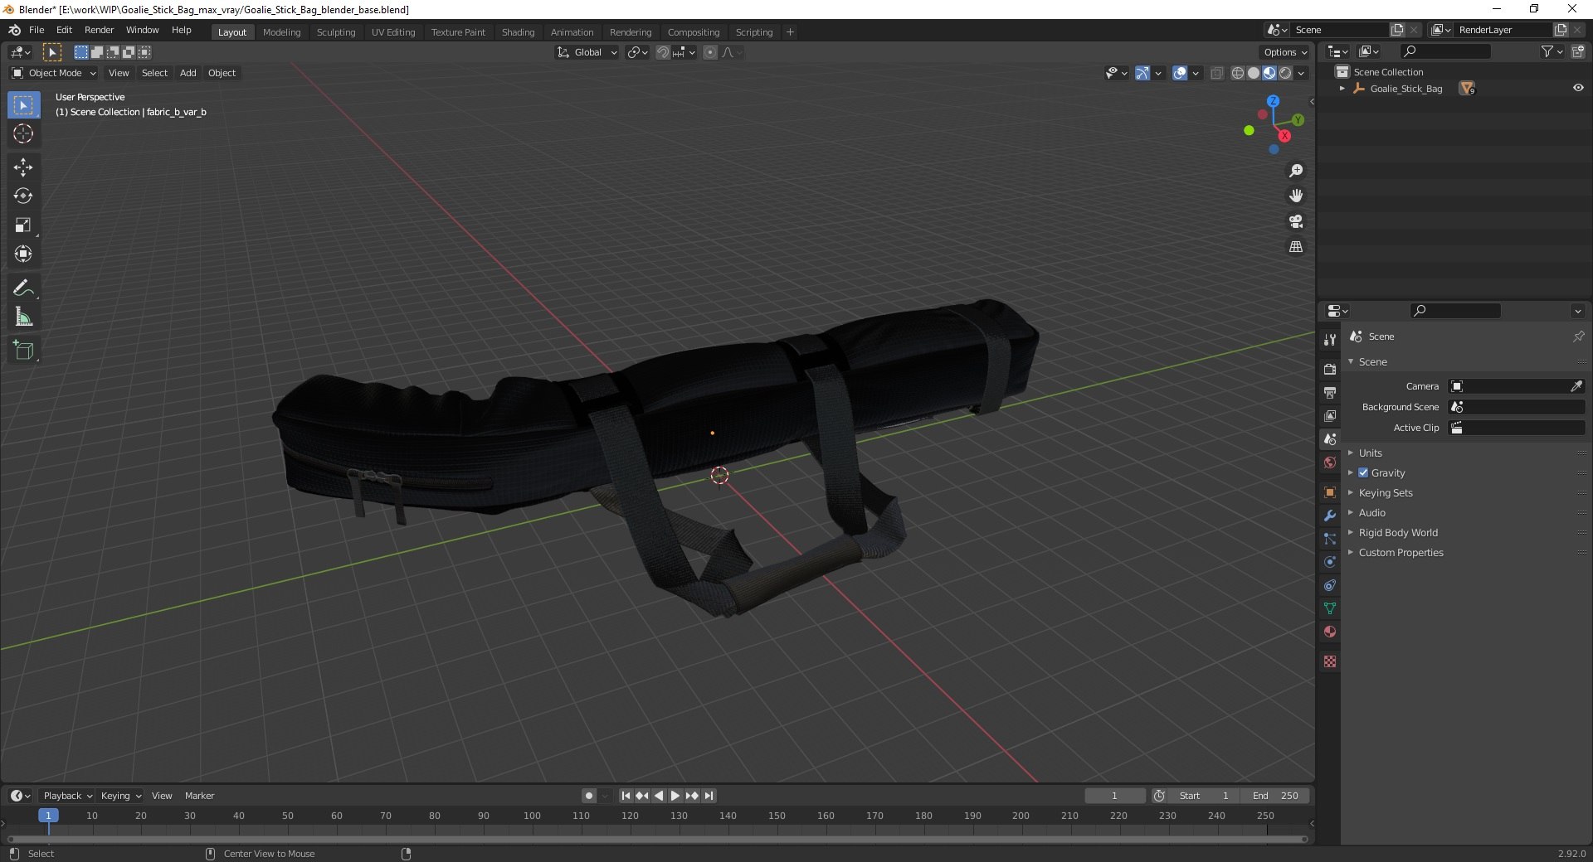Switch orthographic perspective grid icon
Image resolution: width=1593 pixels, height=862 pixels.
pyautogui.click(x=1296, y=247)
